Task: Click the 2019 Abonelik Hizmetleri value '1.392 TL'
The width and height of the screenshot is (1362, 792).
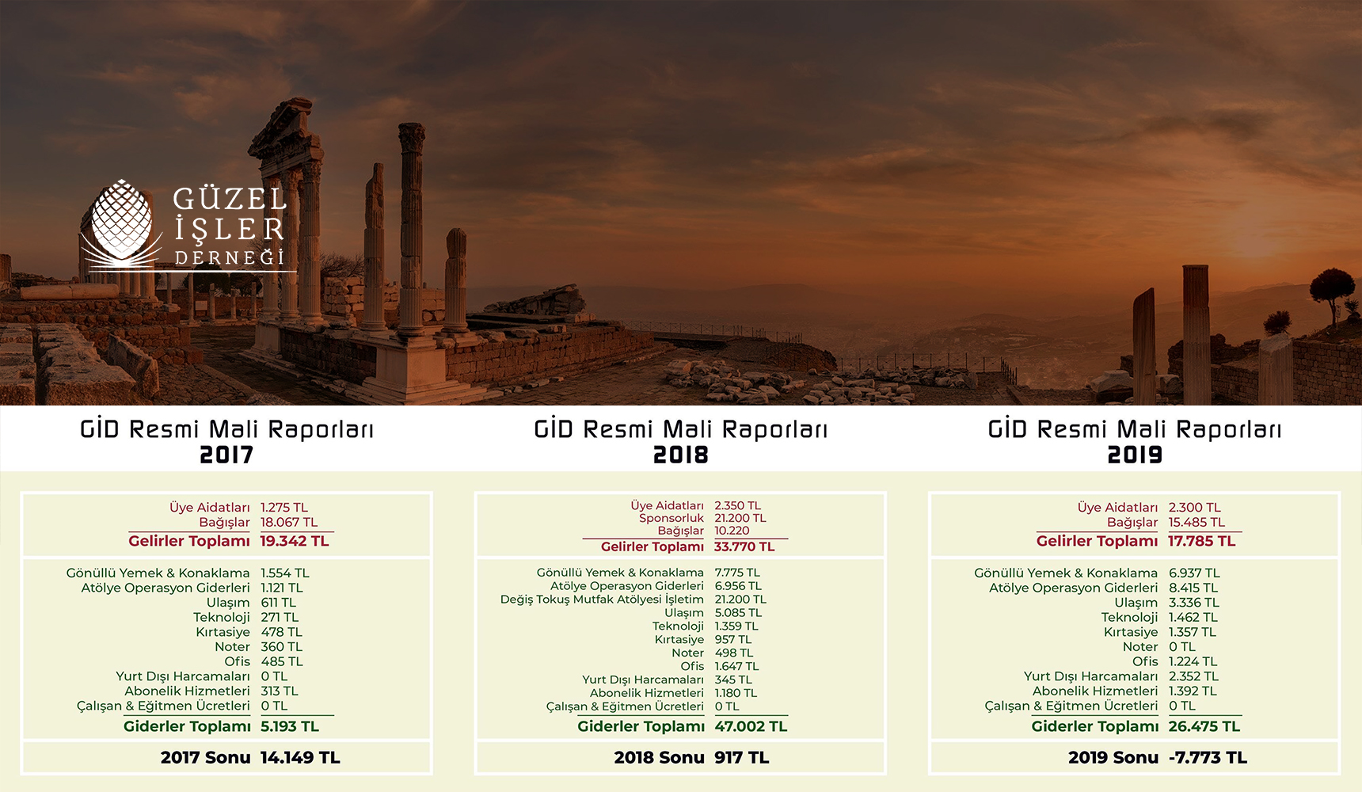Action: (x=1193, y=691)
